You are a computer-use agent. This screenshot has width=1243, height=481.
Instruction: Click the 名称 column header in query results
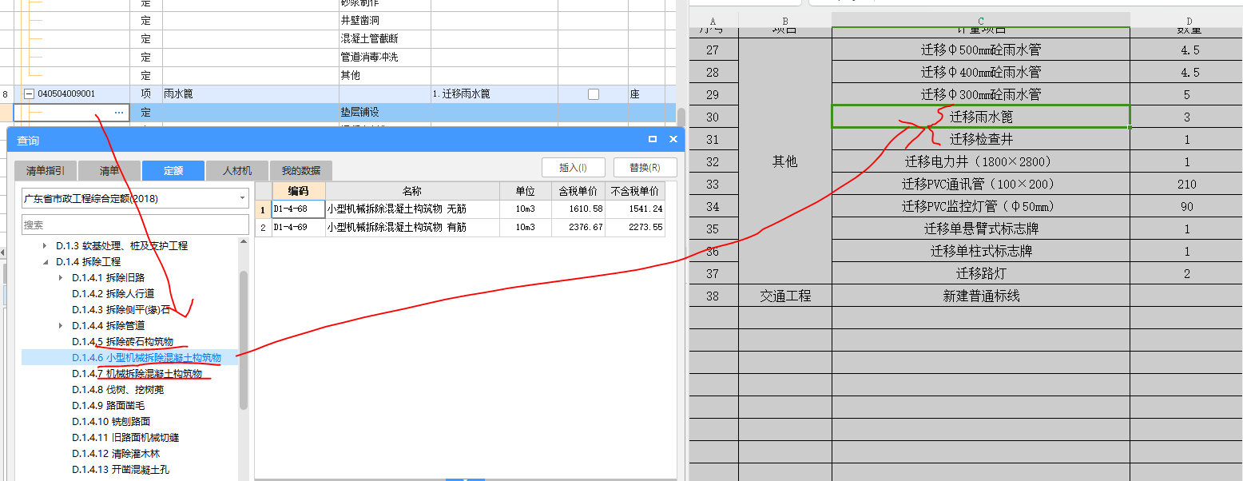412,191
